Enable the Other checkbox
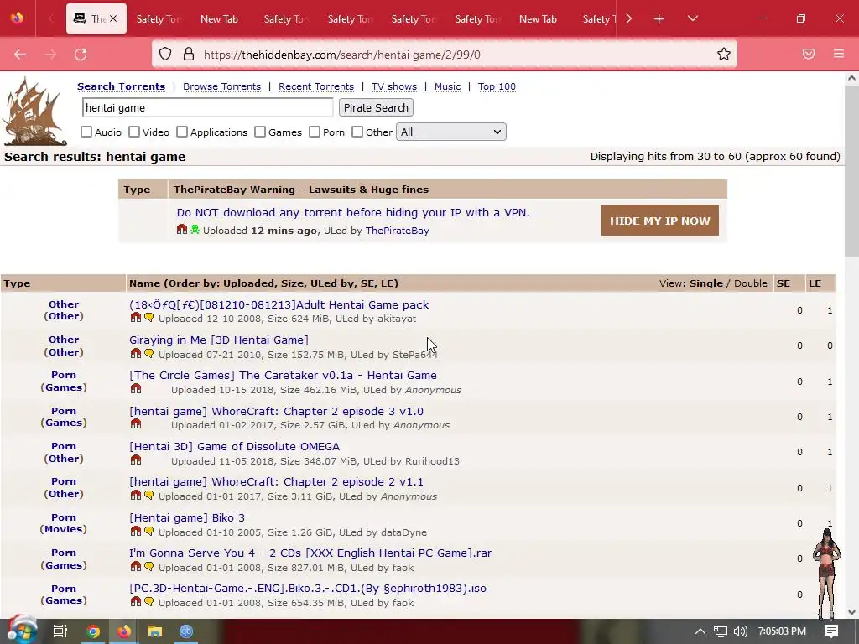The width and height of the screenshot is (859, 644). point(357,132)
